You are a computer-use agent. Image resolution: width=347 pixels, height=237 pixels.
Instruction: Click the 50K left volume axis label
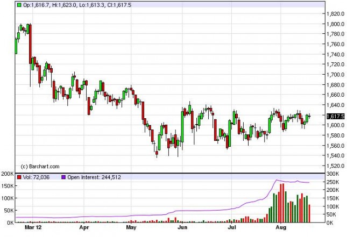coord(9,211)
